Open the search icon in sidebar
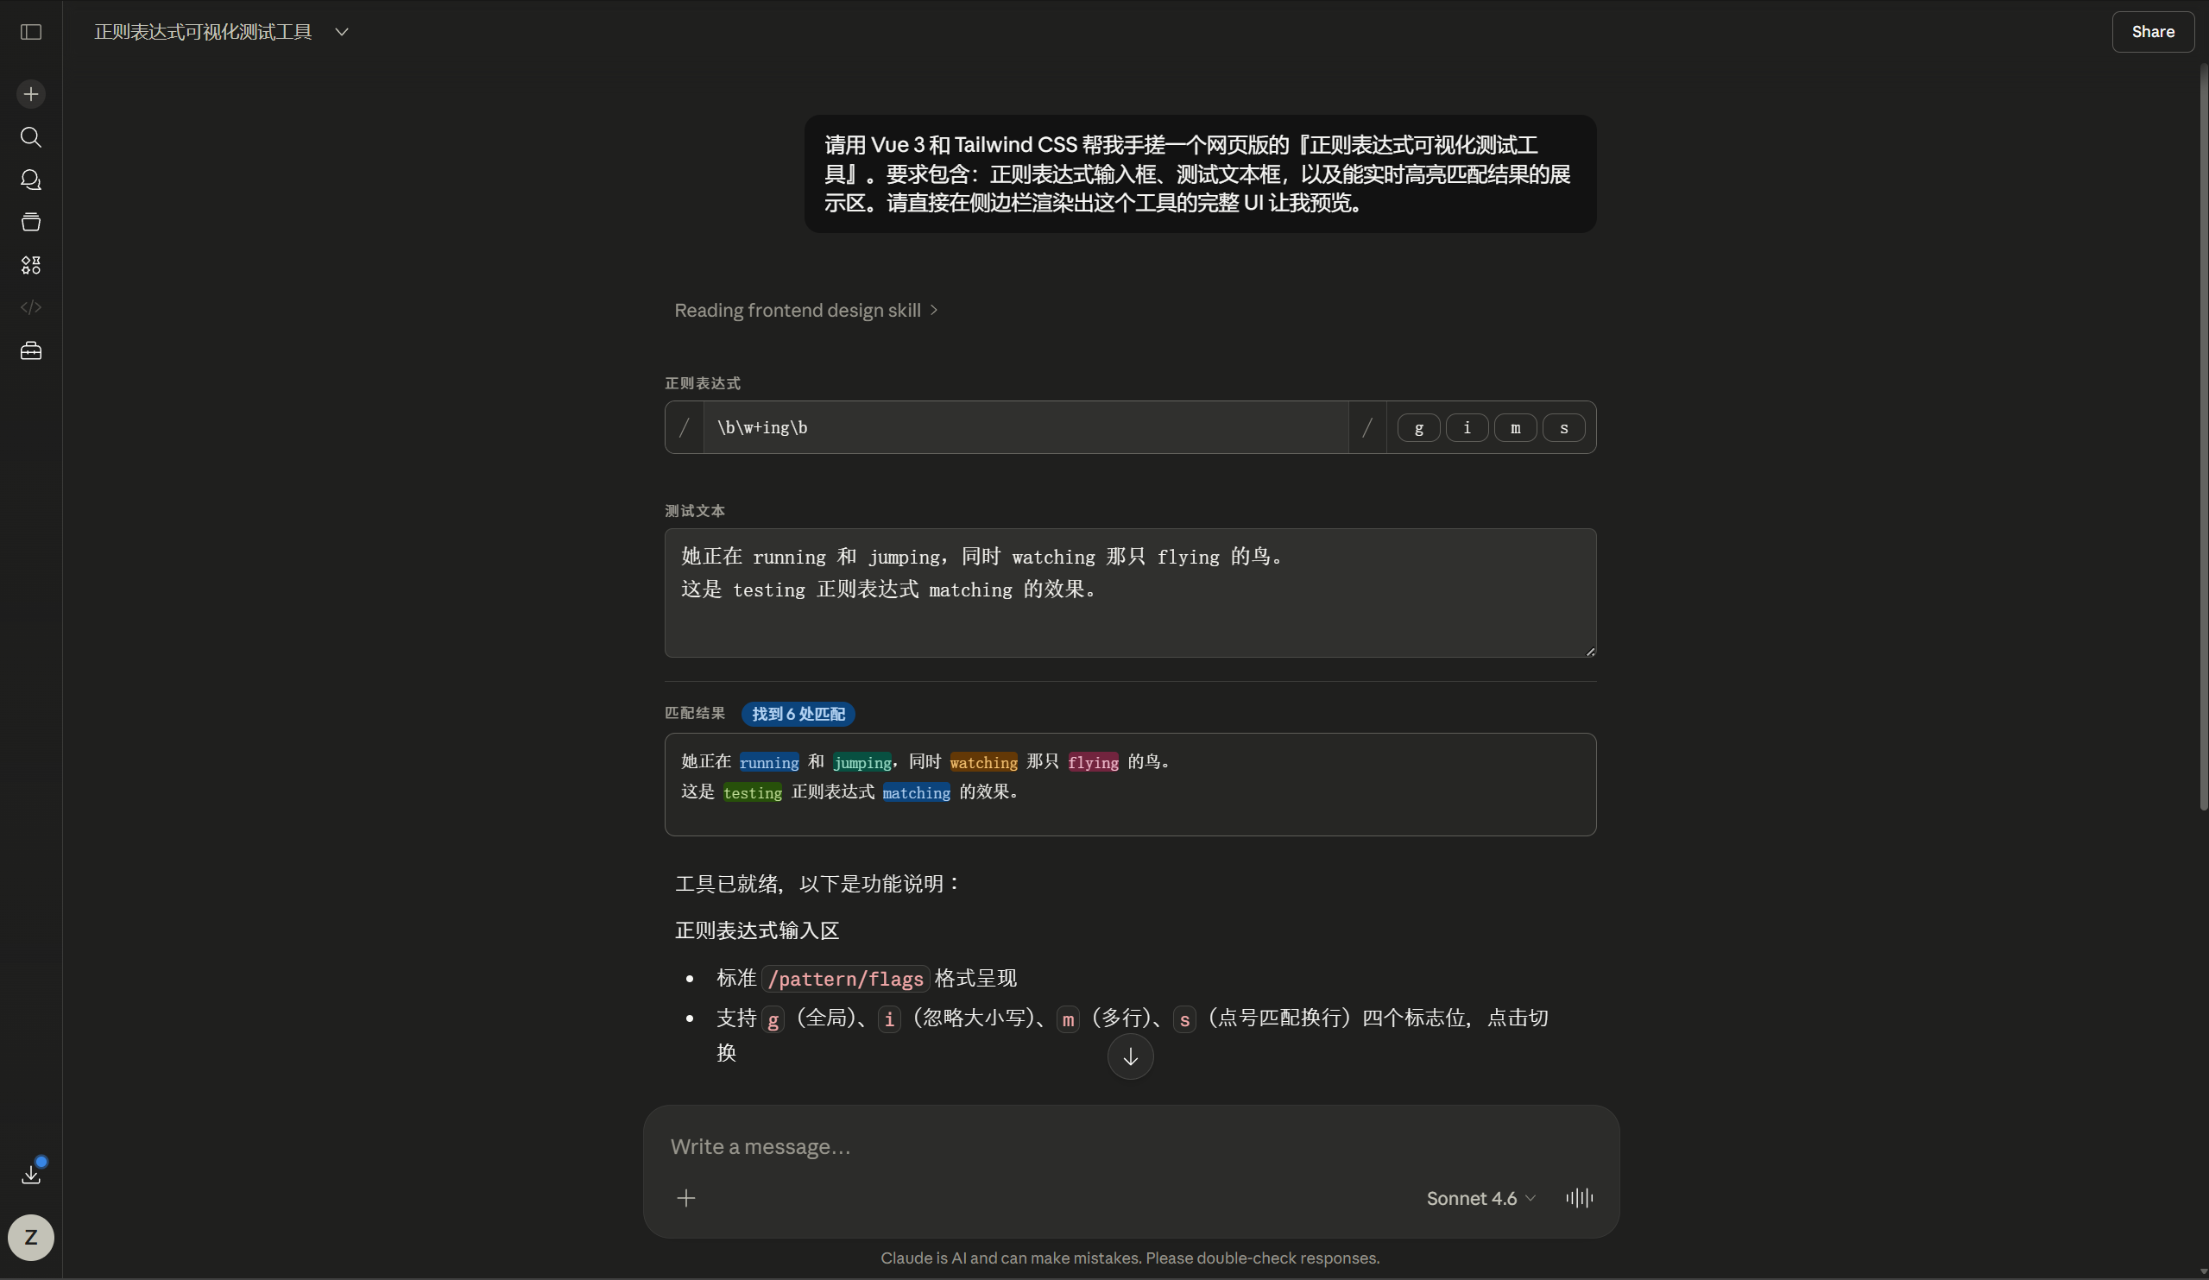 31,136
